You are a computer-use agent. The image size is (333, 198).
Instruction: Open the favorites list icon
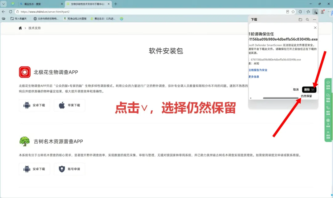coord(308,12)
